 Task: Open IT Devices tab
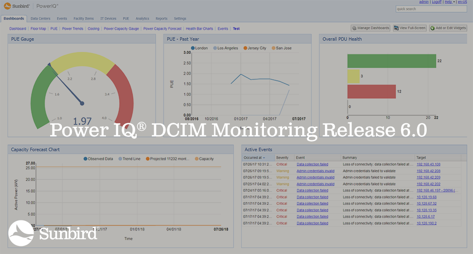pyautogui.click(x=108, y=19)
